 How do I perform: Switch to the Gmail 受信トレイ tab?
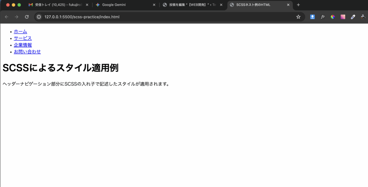tap(57, 5)
